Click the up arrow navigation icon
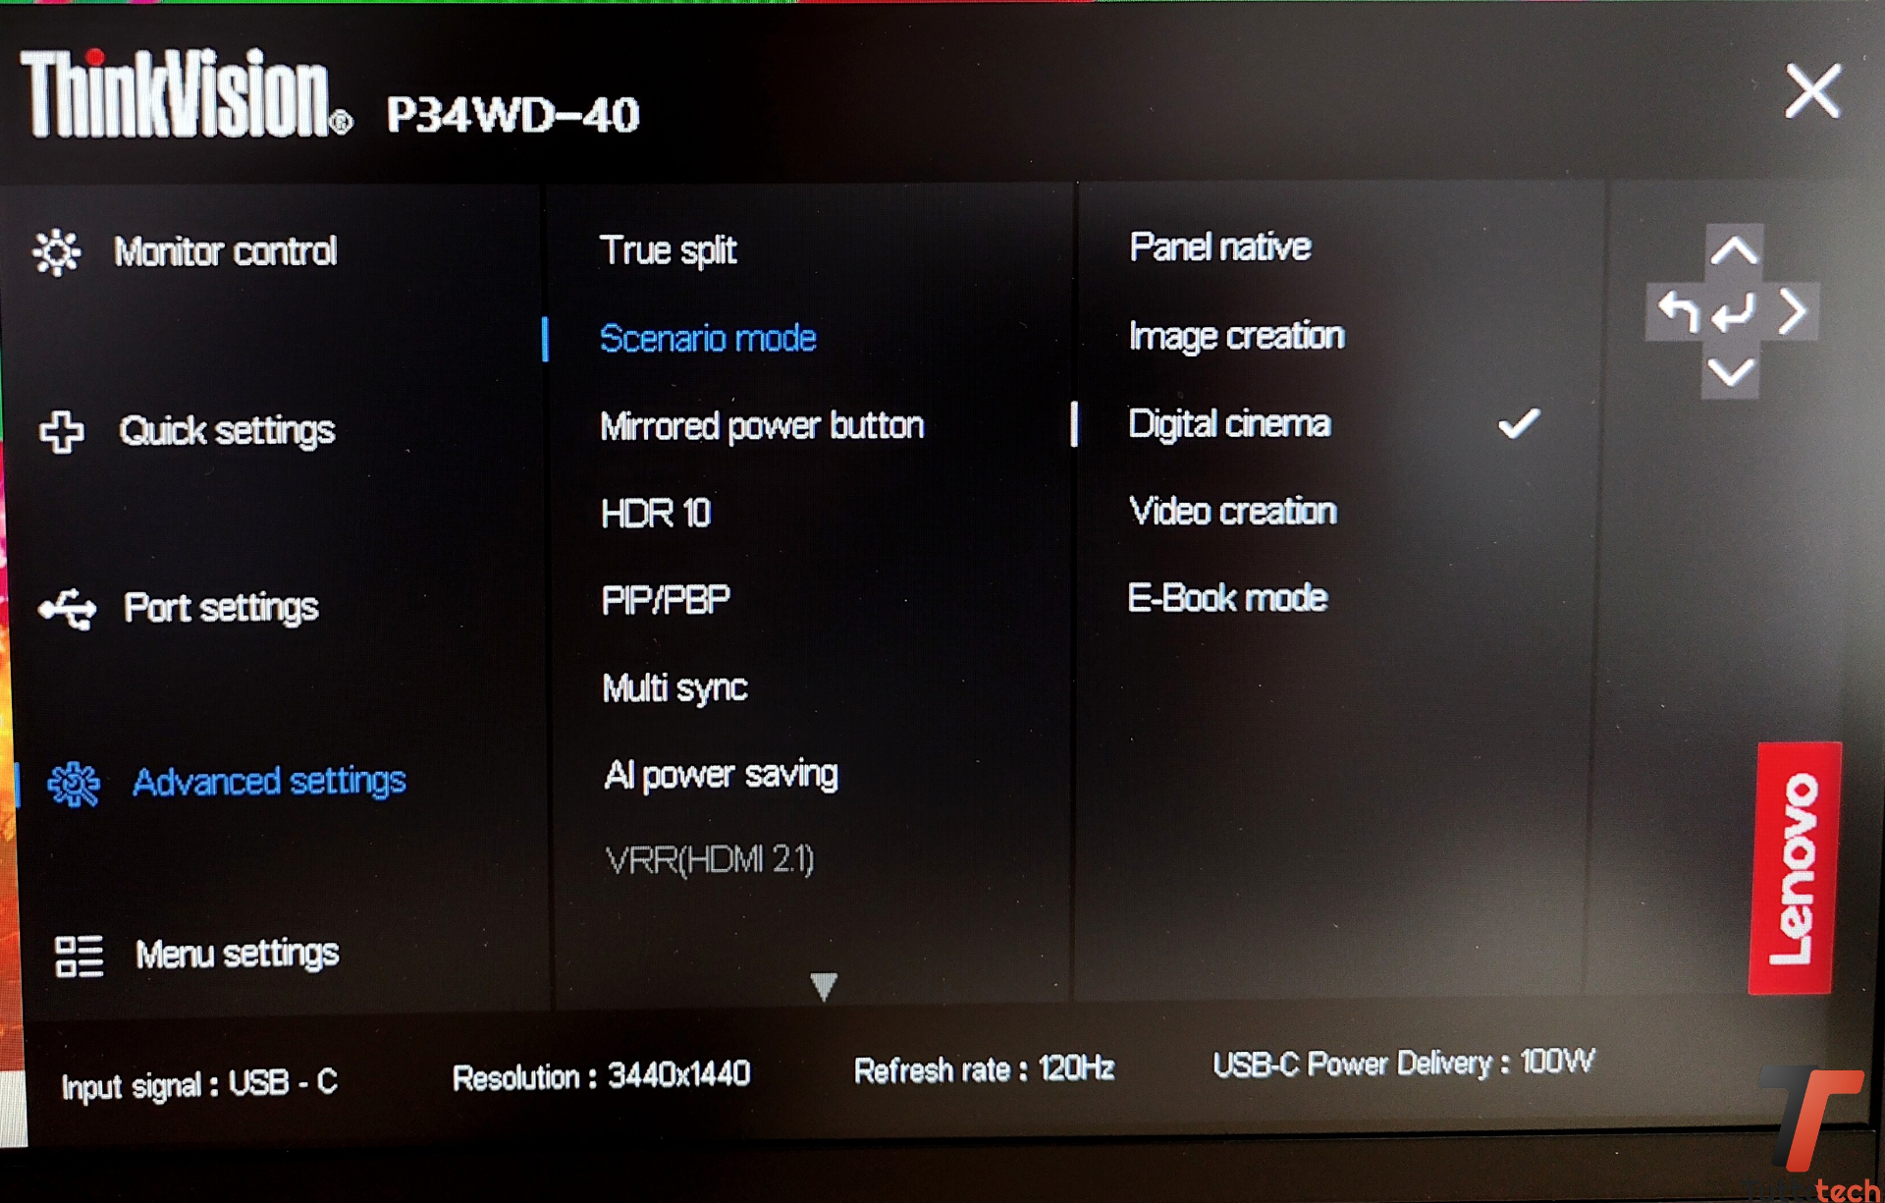1885x1203 pixels. click(x=1734, y=252)
